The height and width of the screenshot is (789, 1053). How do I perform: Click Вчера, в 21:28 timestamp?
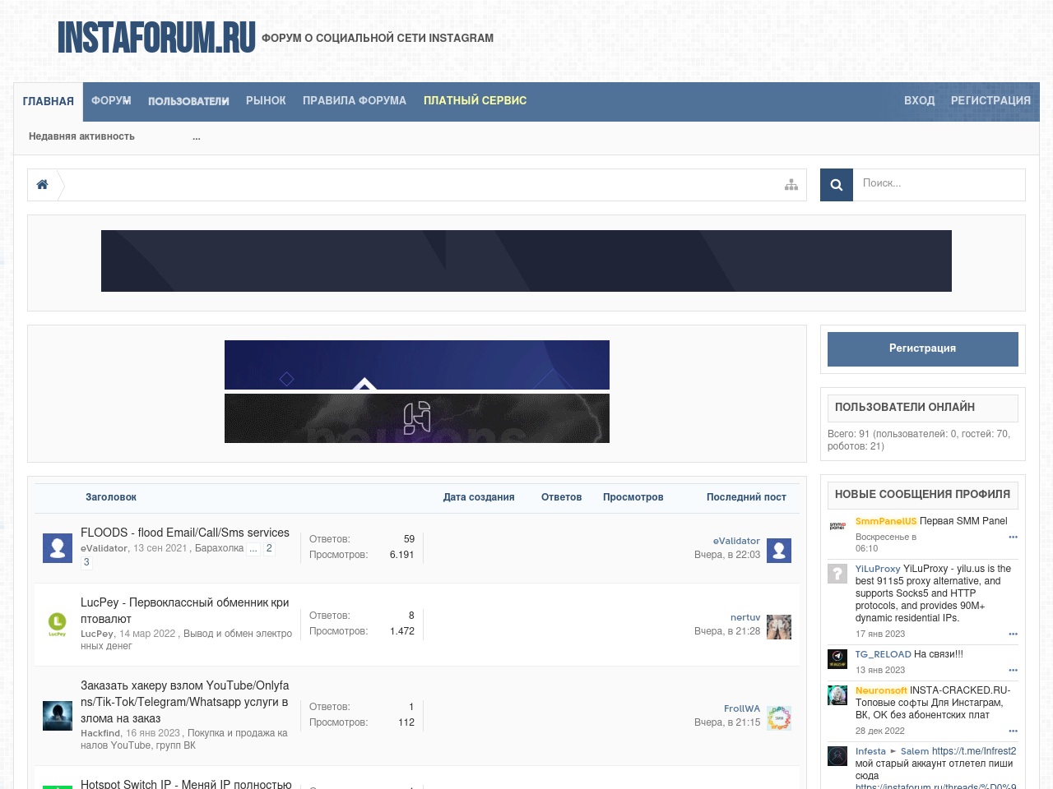coord(727,631)
